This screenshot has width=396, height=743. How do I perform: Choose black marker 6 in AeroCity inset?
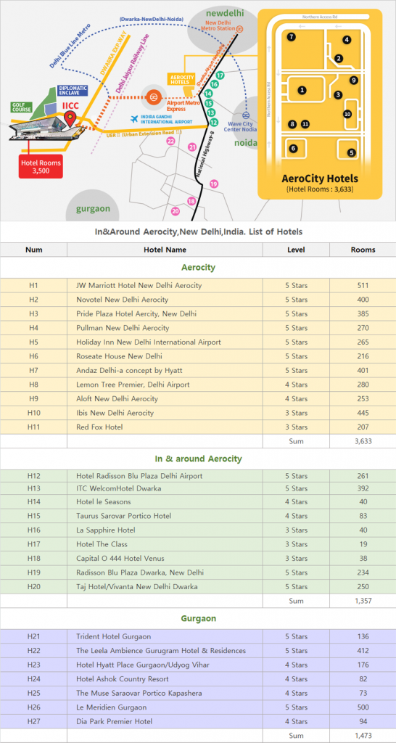coord(293,148)
